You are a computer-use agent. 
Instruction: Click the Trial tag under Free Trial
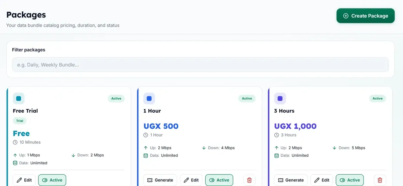coord(19,121)
